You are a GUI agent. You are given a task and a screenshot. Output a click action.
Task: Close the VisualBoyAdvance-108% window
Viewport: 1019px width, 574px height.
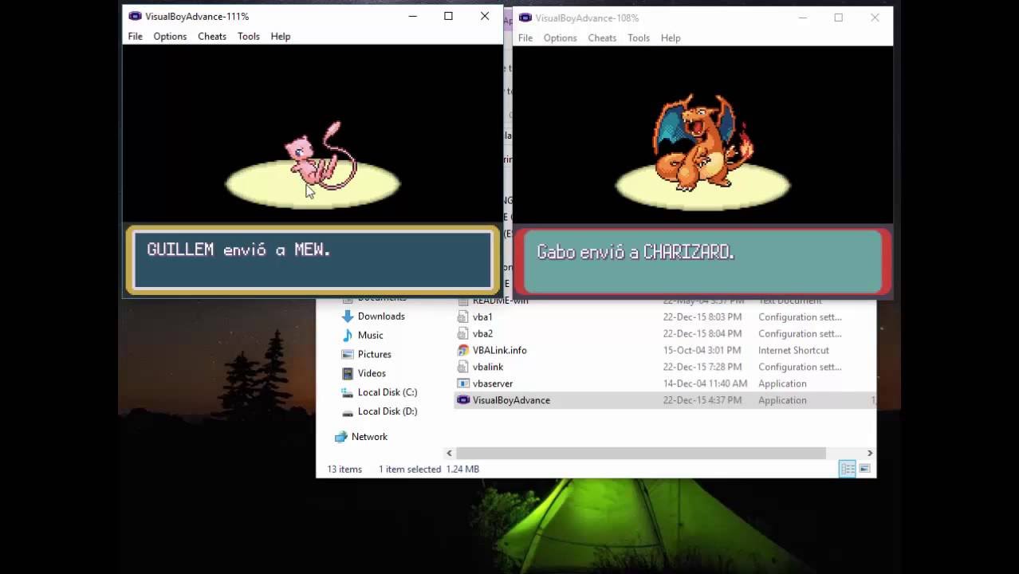pos(875,18)
